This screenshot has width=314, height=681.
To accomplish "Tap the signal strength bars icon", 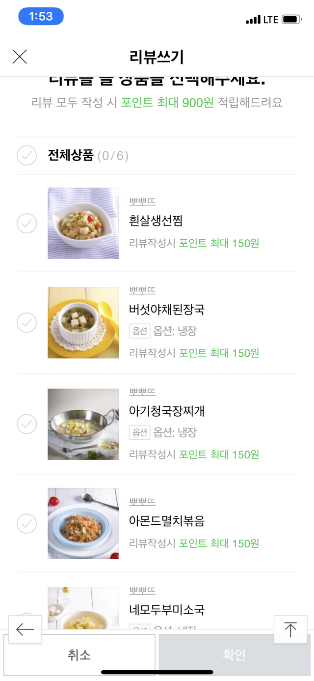I will coord(253,20).
